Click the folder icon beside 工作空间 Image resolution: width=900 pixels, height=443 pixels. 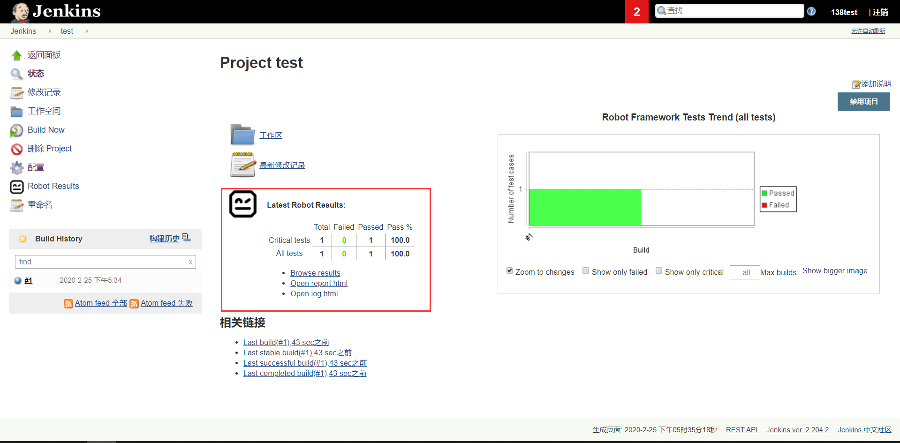[17, 112]
